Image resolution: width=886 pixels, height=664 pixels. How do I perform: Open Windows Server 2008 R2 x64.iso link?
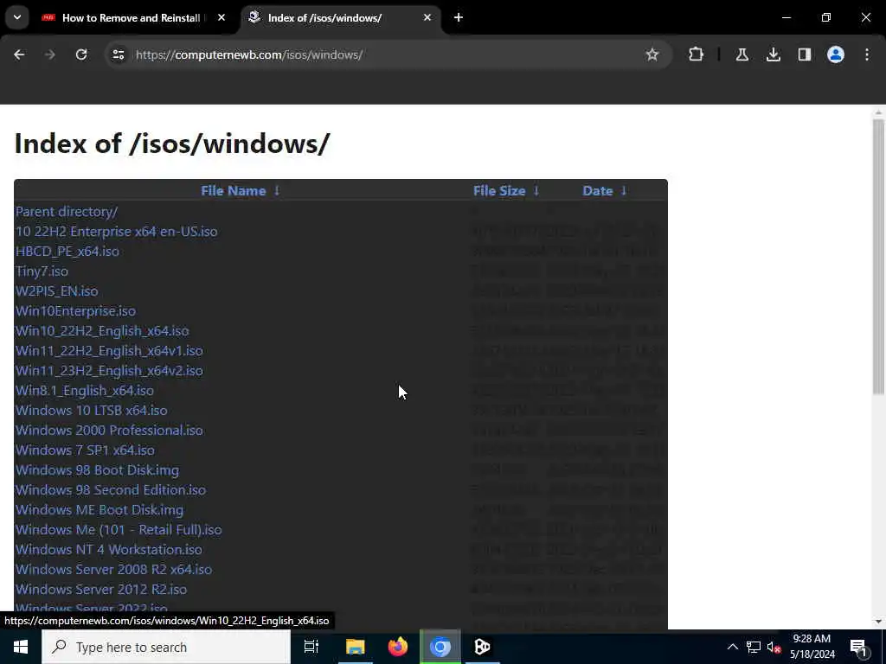tap(113, 569)
